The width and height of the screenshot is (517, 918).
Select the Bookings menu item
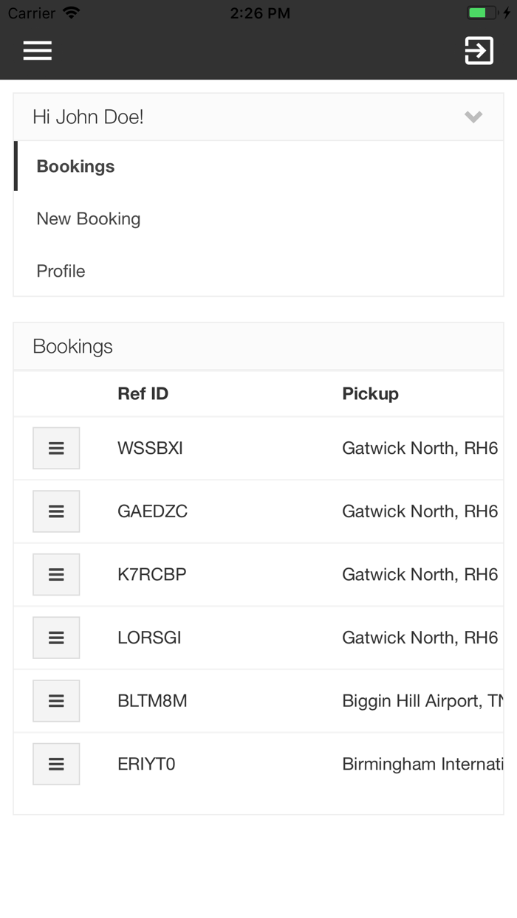tap(76, 167)
